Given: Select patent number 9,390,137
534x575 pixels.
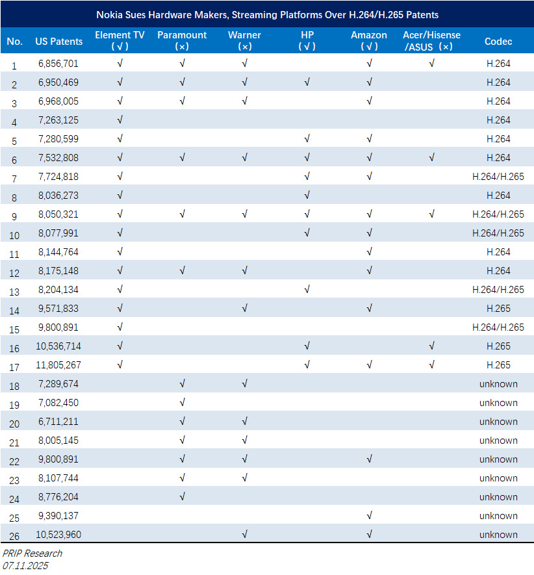Looking at the screenshot, I should pyautogui.click(x=58, y=516).
